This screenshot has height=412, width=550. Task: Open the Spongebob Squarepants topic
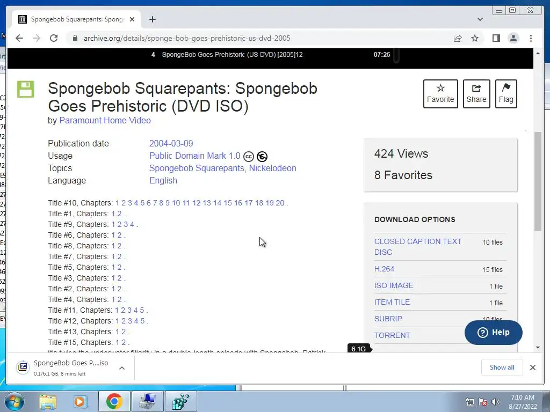(x=197, y=168)
